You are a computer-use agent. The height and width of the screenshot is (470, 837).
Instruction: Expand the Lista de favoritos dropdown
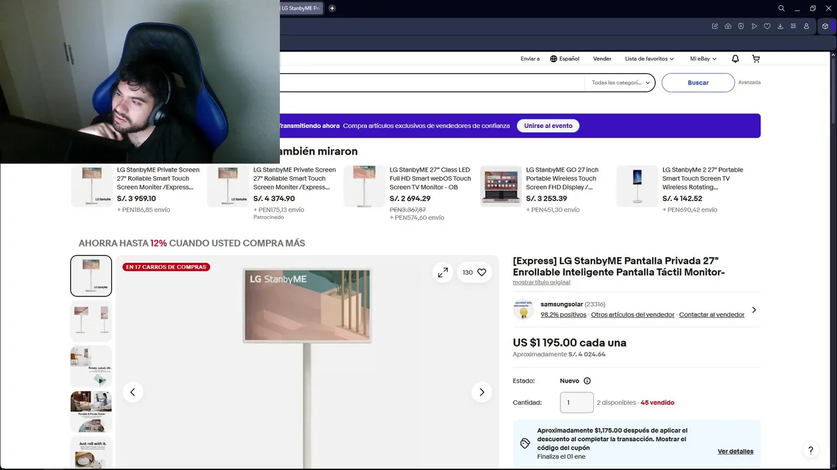point(649,59)
